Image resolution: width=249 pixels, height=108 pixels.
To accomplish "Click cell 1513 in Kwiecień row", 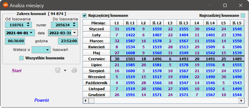I will tap(184, 47).
